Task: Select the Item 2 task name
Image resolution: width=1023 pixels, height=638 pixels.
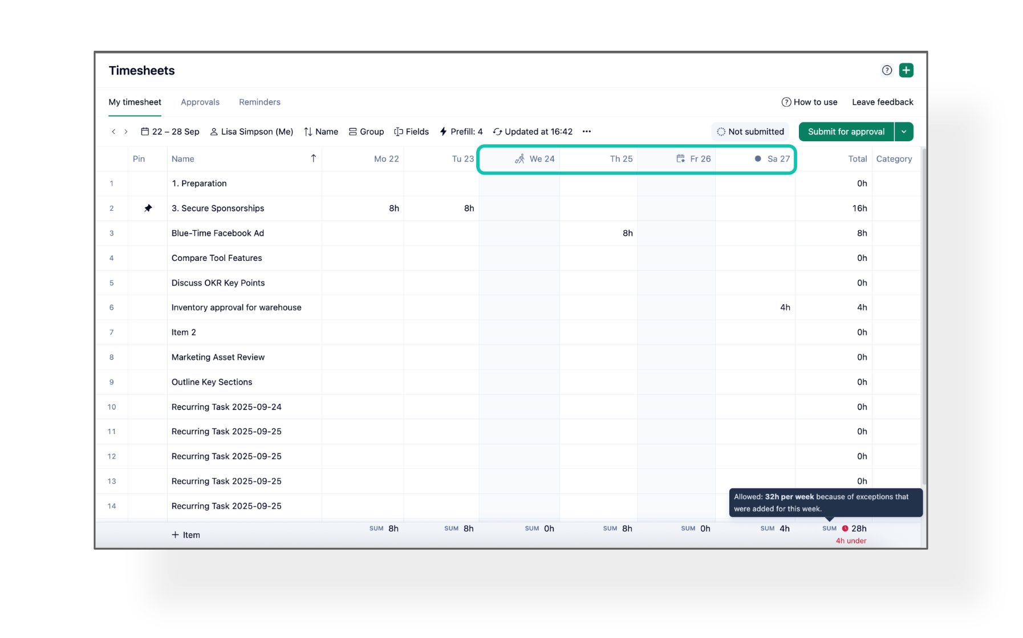Action: point(184,333)
